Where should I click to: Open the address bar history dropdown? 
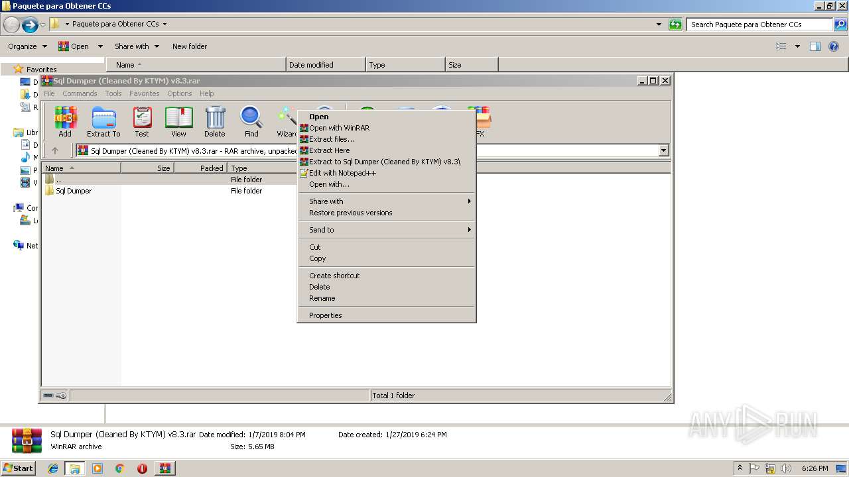(659, 25)
